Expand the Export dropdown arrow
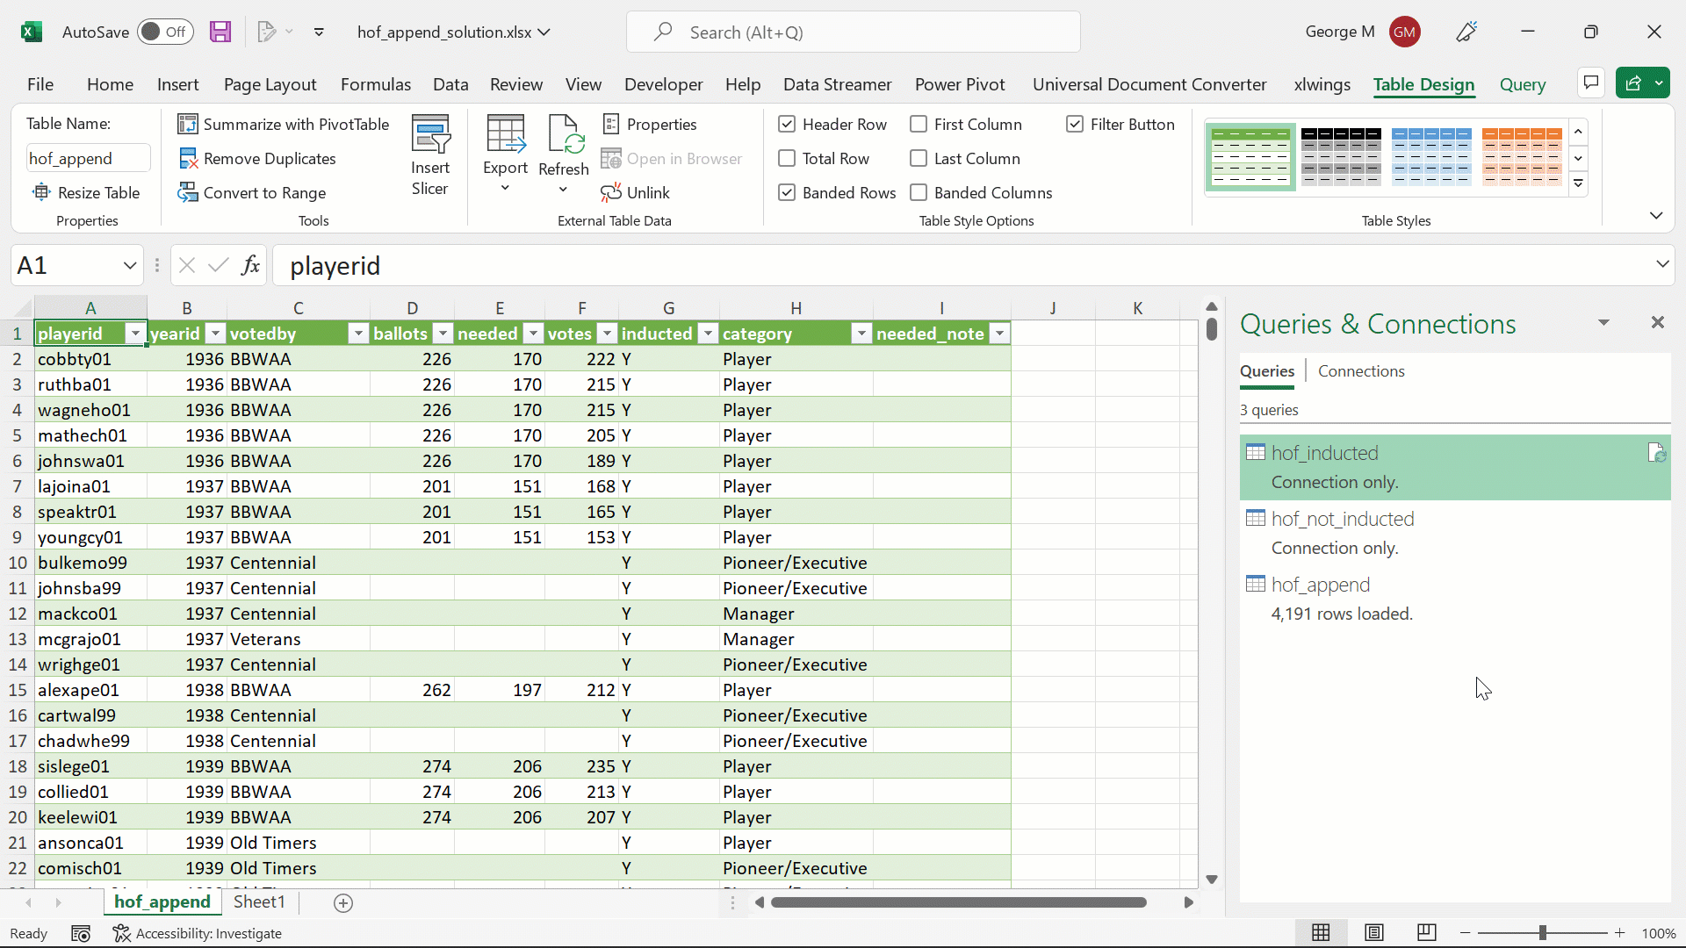The height and width of the screenshot is (948, 1686). pyautogui.click(x=505, y=188)
